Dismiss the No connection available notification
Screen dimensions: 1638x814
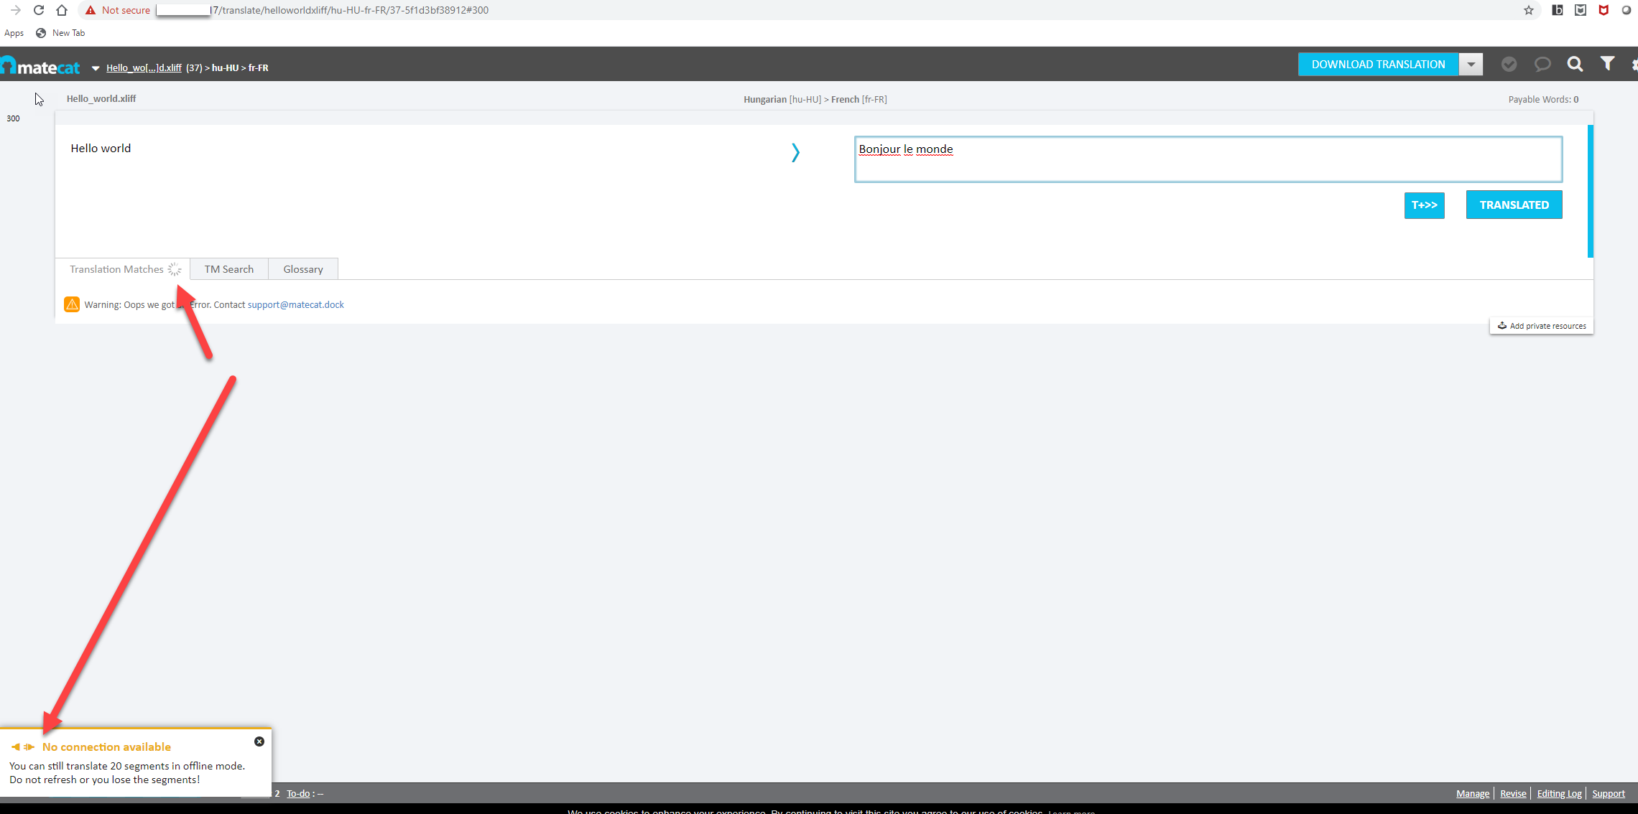(x=259, y=742)
